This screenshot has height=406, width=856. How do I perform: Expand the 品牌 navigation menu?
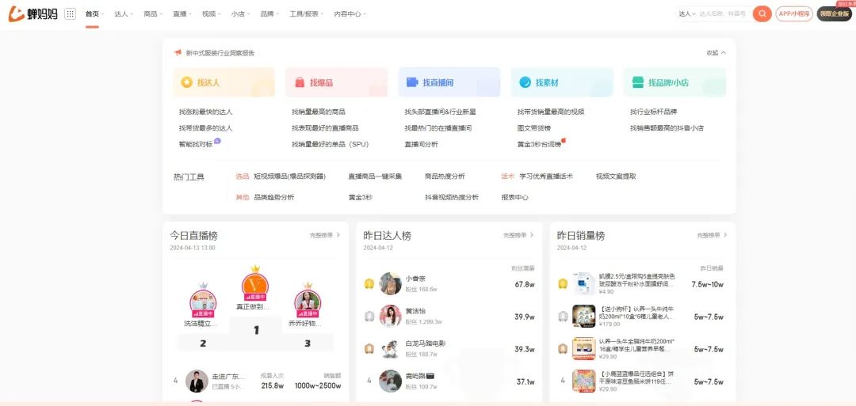point(269,14)
